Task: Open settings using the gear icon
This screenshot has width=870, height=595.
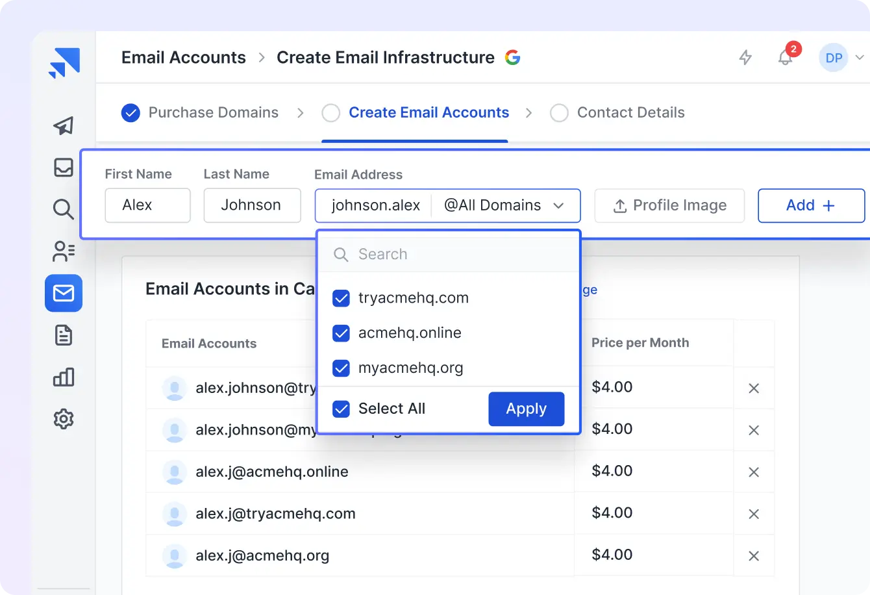Action: click(63, 419)
